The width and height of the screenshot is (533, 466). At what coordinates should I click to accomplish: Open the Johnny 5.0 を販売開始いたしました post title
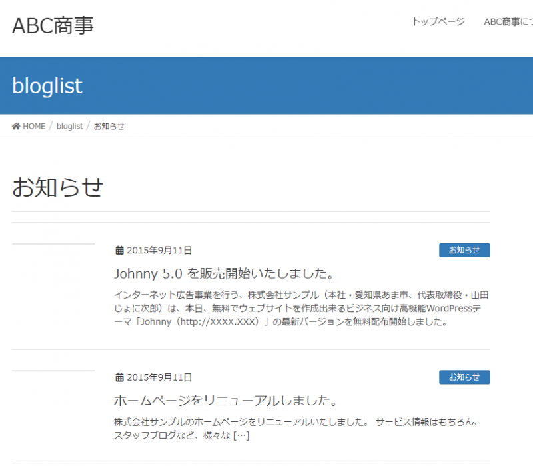(x=223, y=273)
